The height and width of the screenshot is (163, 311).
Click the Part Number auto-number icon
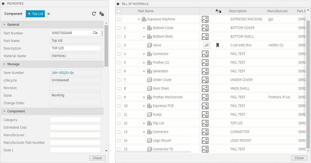click(95, 33)
